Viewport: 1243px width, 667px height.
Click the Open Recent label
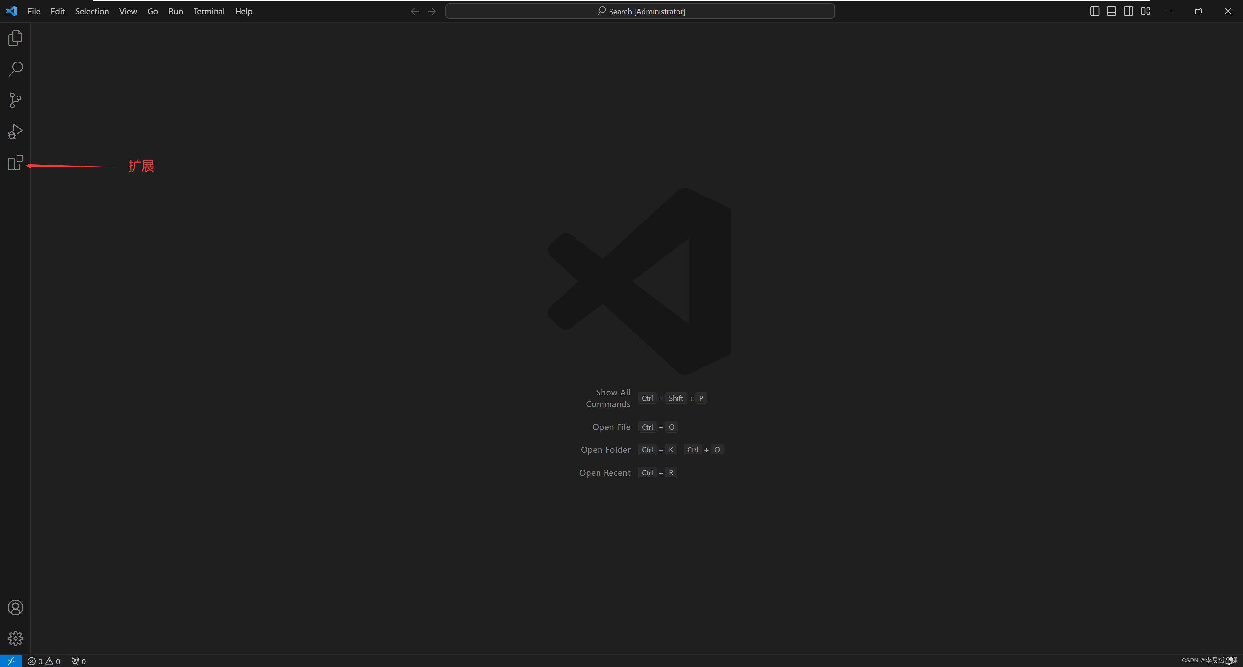pos(605,473)
